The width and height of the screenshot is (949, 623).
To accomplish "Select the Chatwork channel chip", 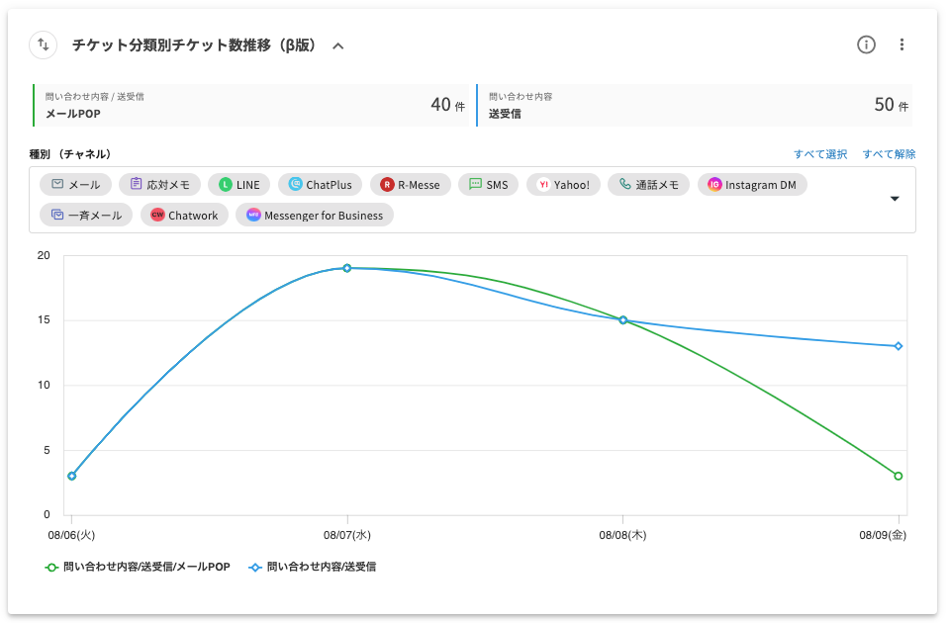I will click(x=185, y=216).
